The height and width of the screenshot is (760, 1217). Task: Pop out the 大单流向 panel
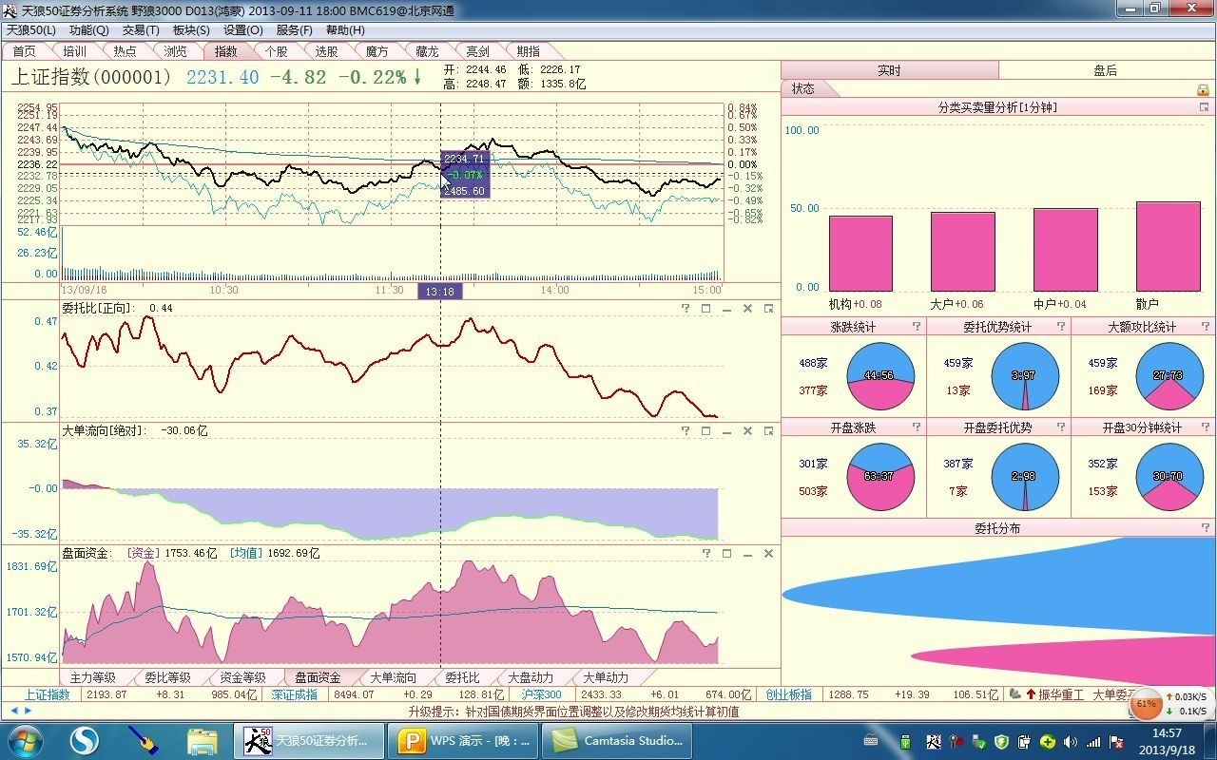(768, 430)
